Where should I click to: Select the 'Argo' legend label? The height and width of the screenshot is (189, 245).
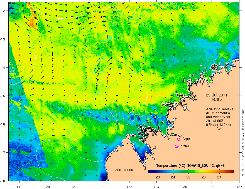point(186,139)
